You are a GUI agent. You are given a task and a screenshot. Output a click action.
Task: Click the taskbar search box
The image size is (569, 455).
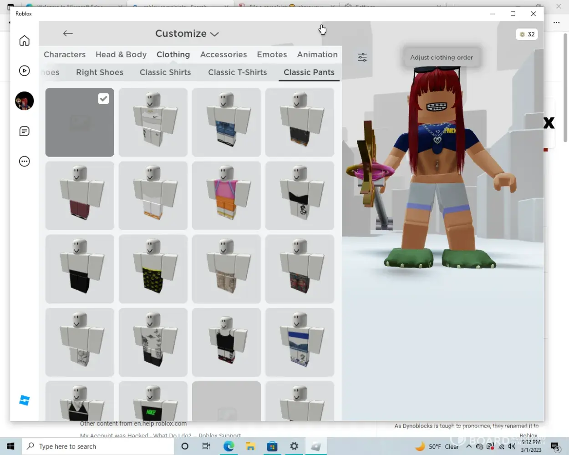tap(98, 446)
